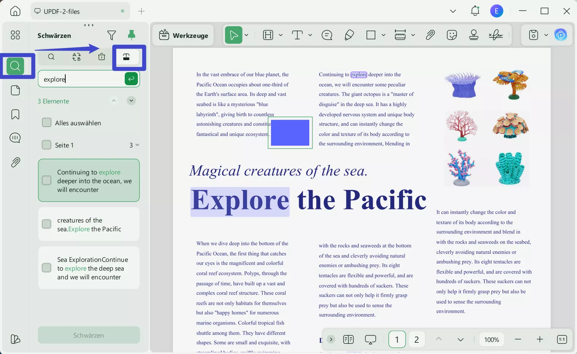Click the green pin icon

131,35
